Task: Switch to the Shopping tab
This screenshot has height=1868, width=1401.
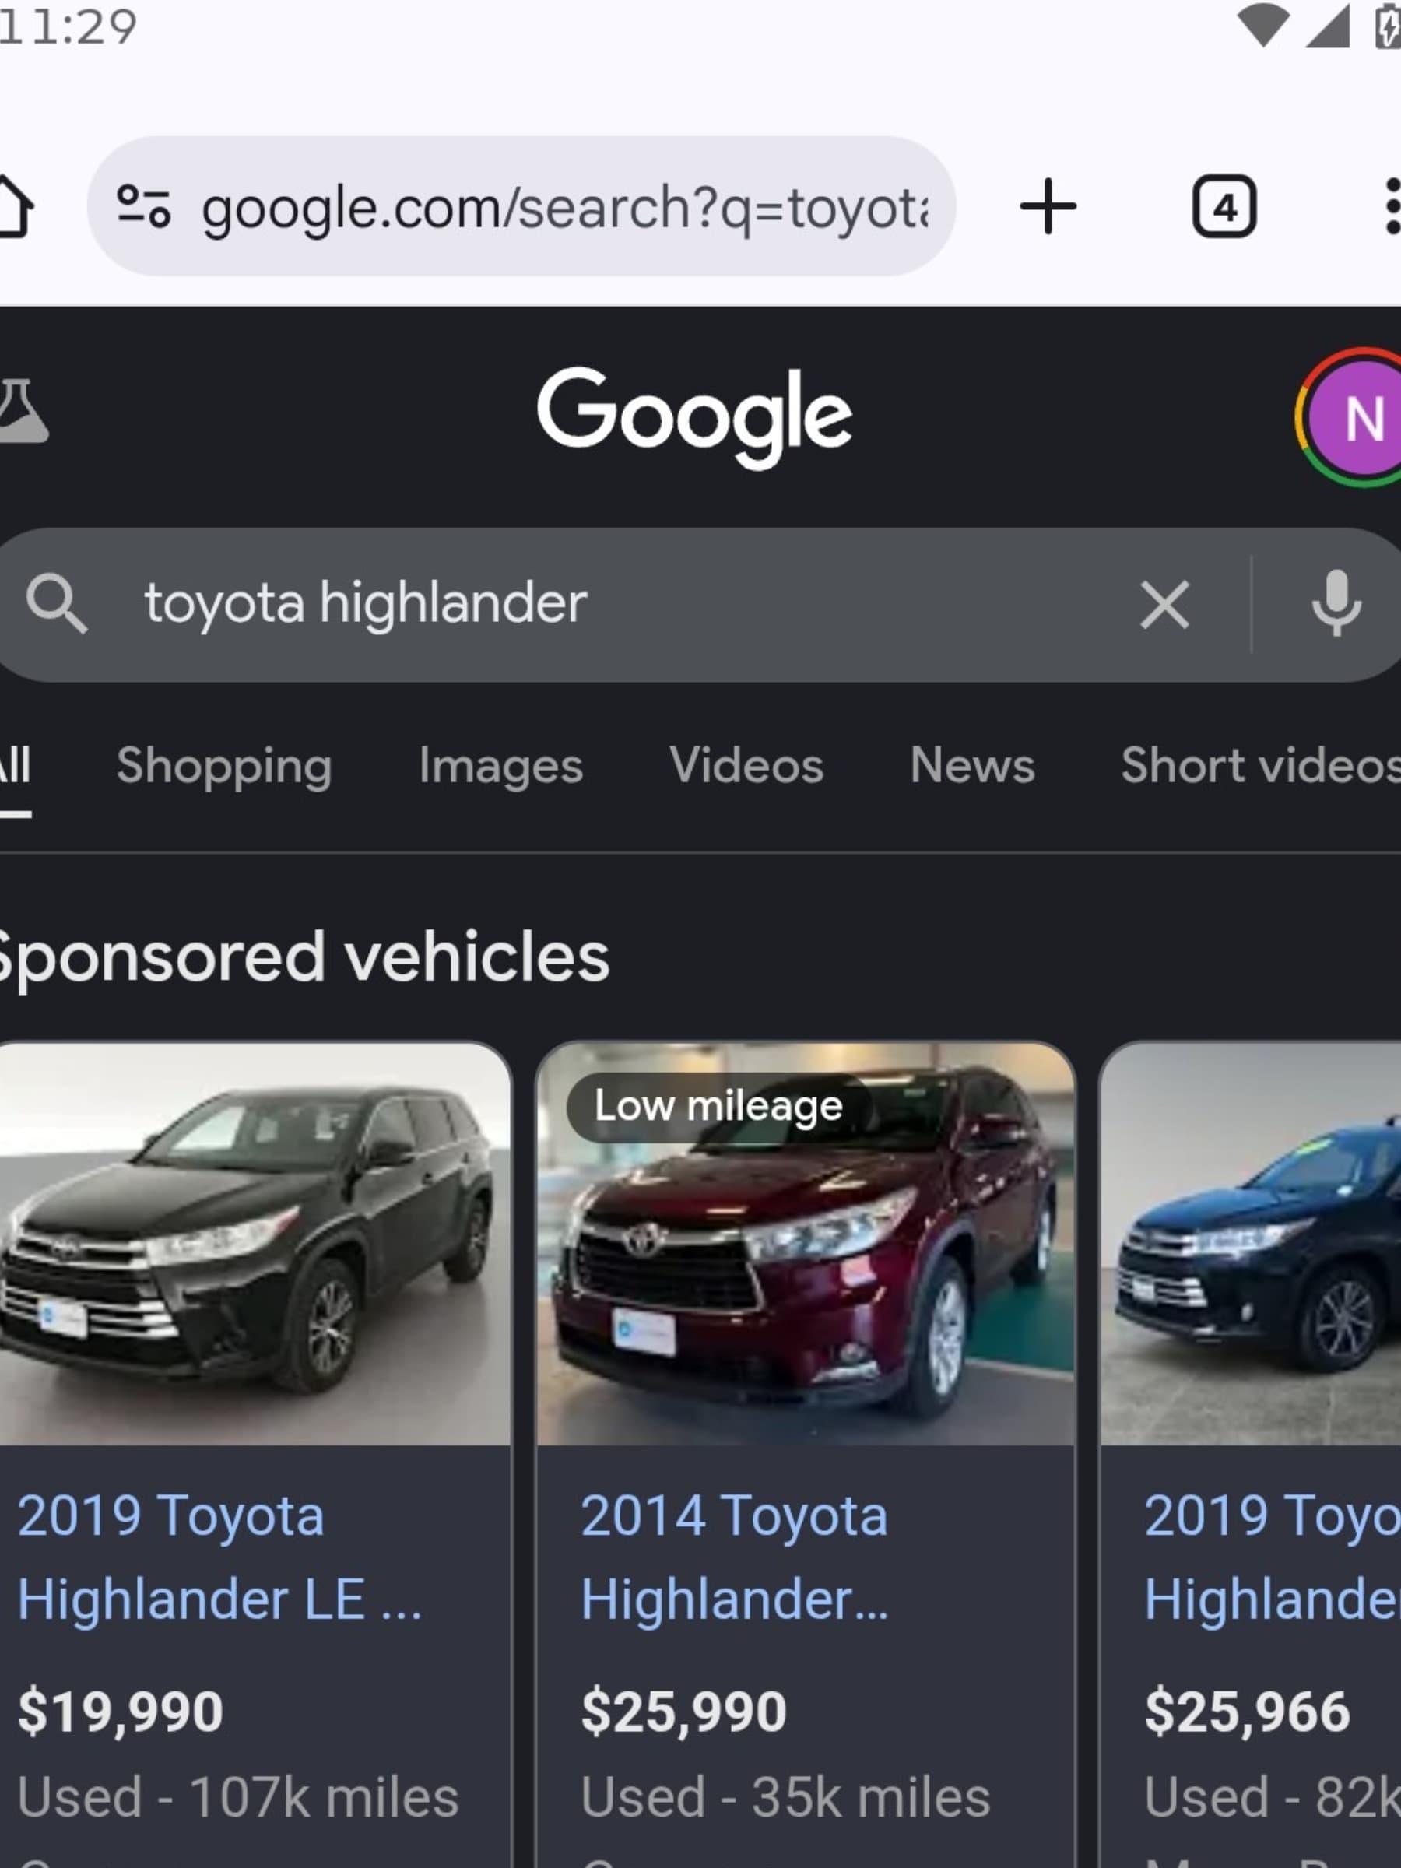Action: pos(224,766)
